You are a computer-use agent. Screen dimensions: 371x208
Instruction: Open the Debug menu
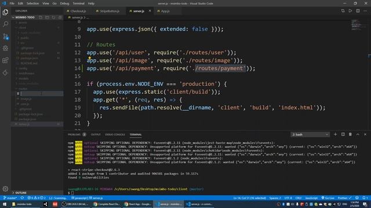coord(64,3)
